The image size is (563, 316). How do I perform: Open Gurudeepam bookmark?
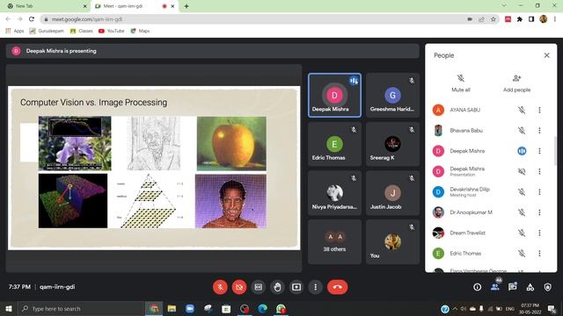click(47, 31)
